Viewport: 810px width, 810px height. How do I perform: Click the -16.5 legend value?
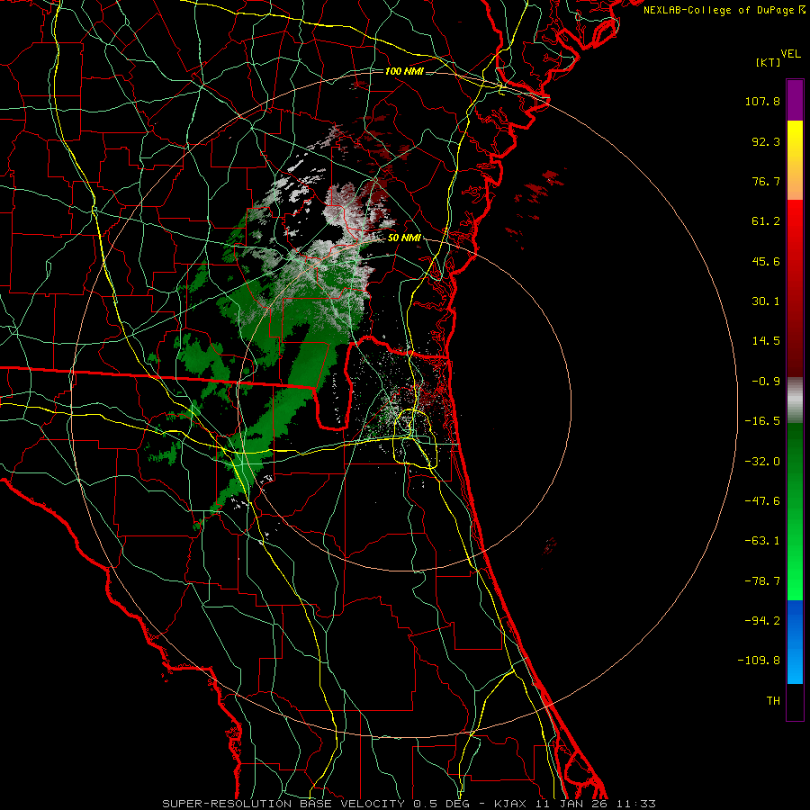pos(762,421)
